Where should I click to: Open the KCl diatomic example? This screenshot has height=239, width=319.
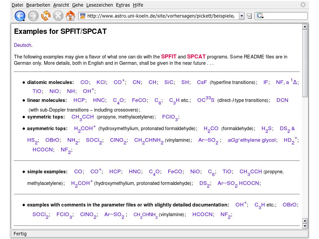101,82
